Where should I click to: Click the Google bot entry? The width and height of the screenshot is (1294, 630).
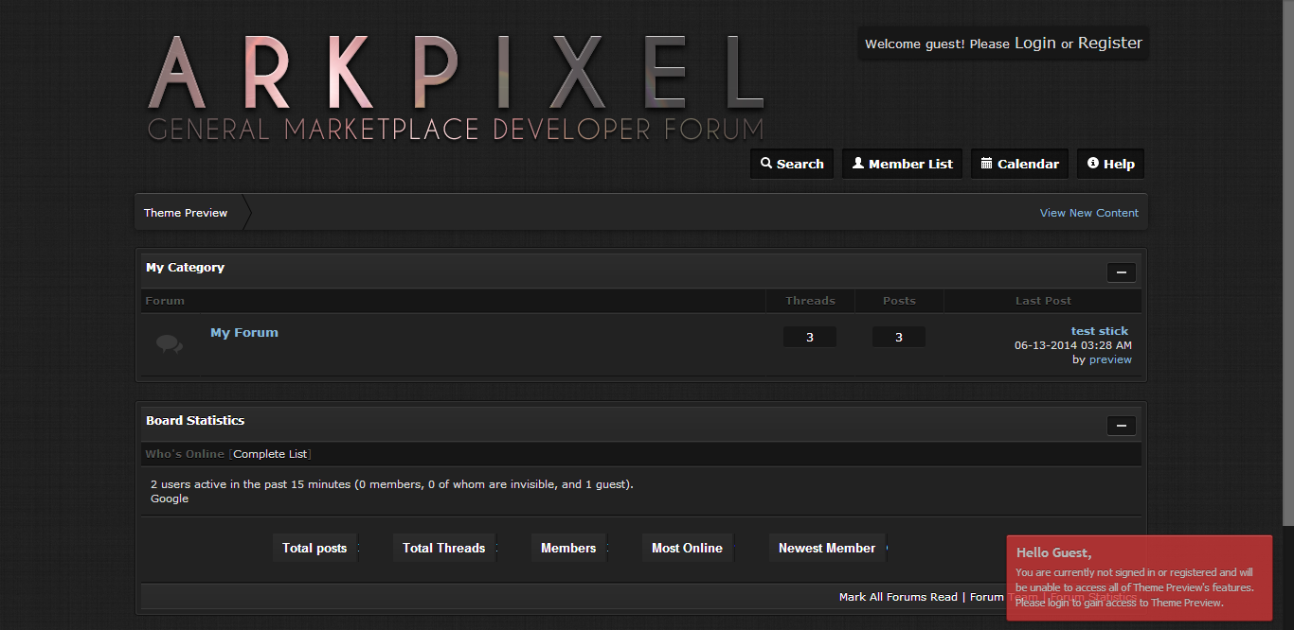pos(170,499)
